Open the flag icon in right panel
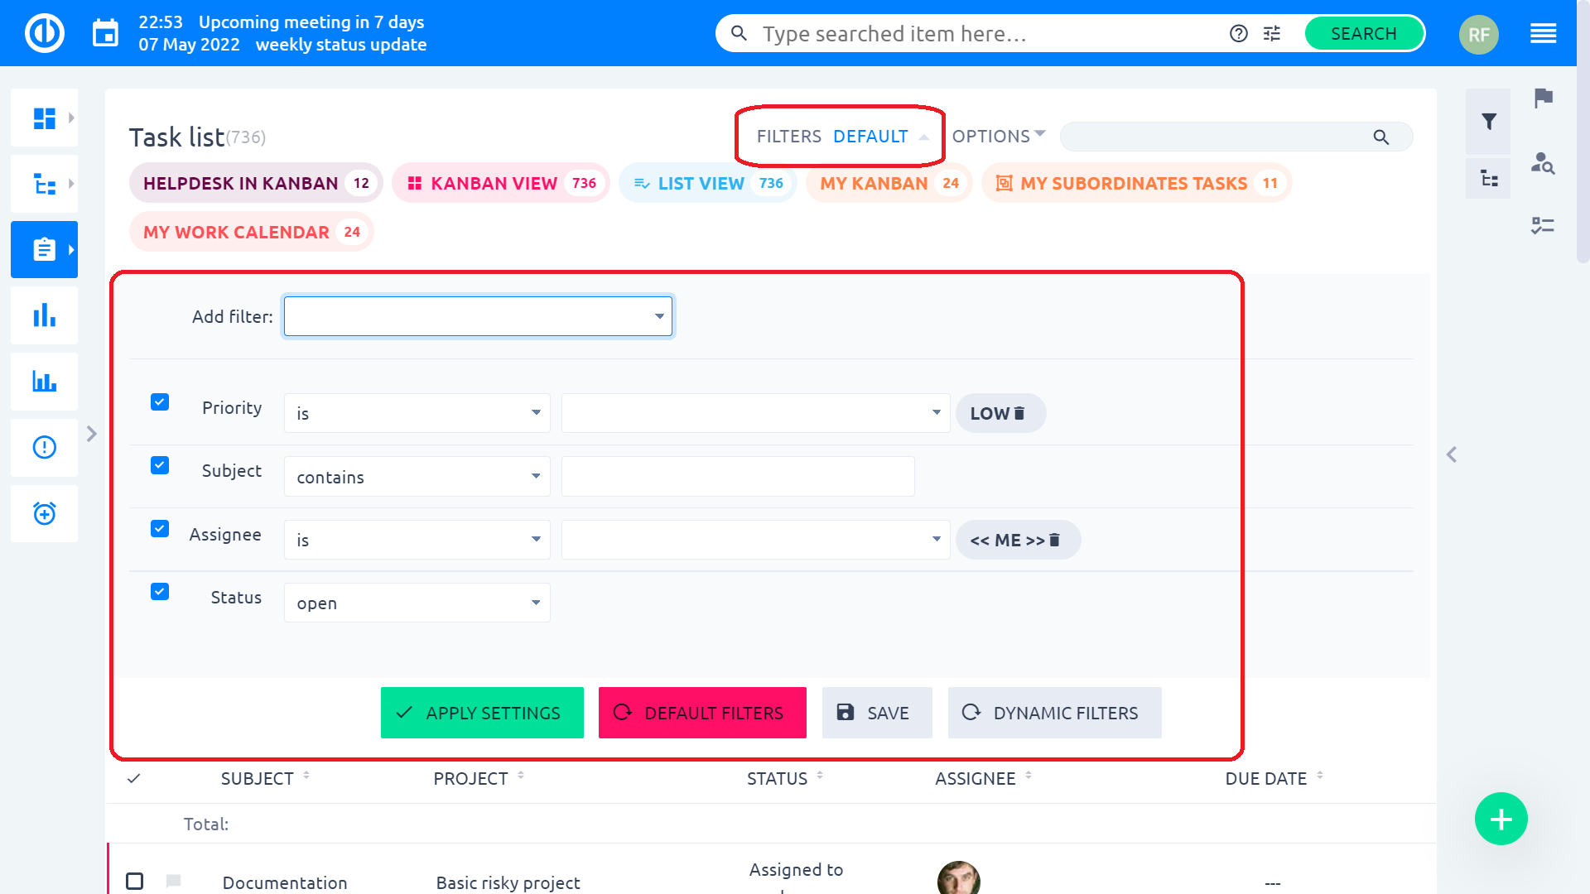 point(1543,99)
